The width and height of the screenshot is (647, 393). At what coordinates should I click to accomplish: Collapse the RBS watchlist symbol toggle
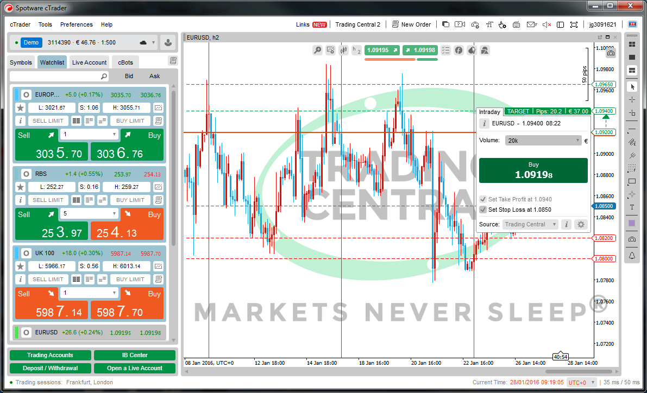tap(26, 174)
